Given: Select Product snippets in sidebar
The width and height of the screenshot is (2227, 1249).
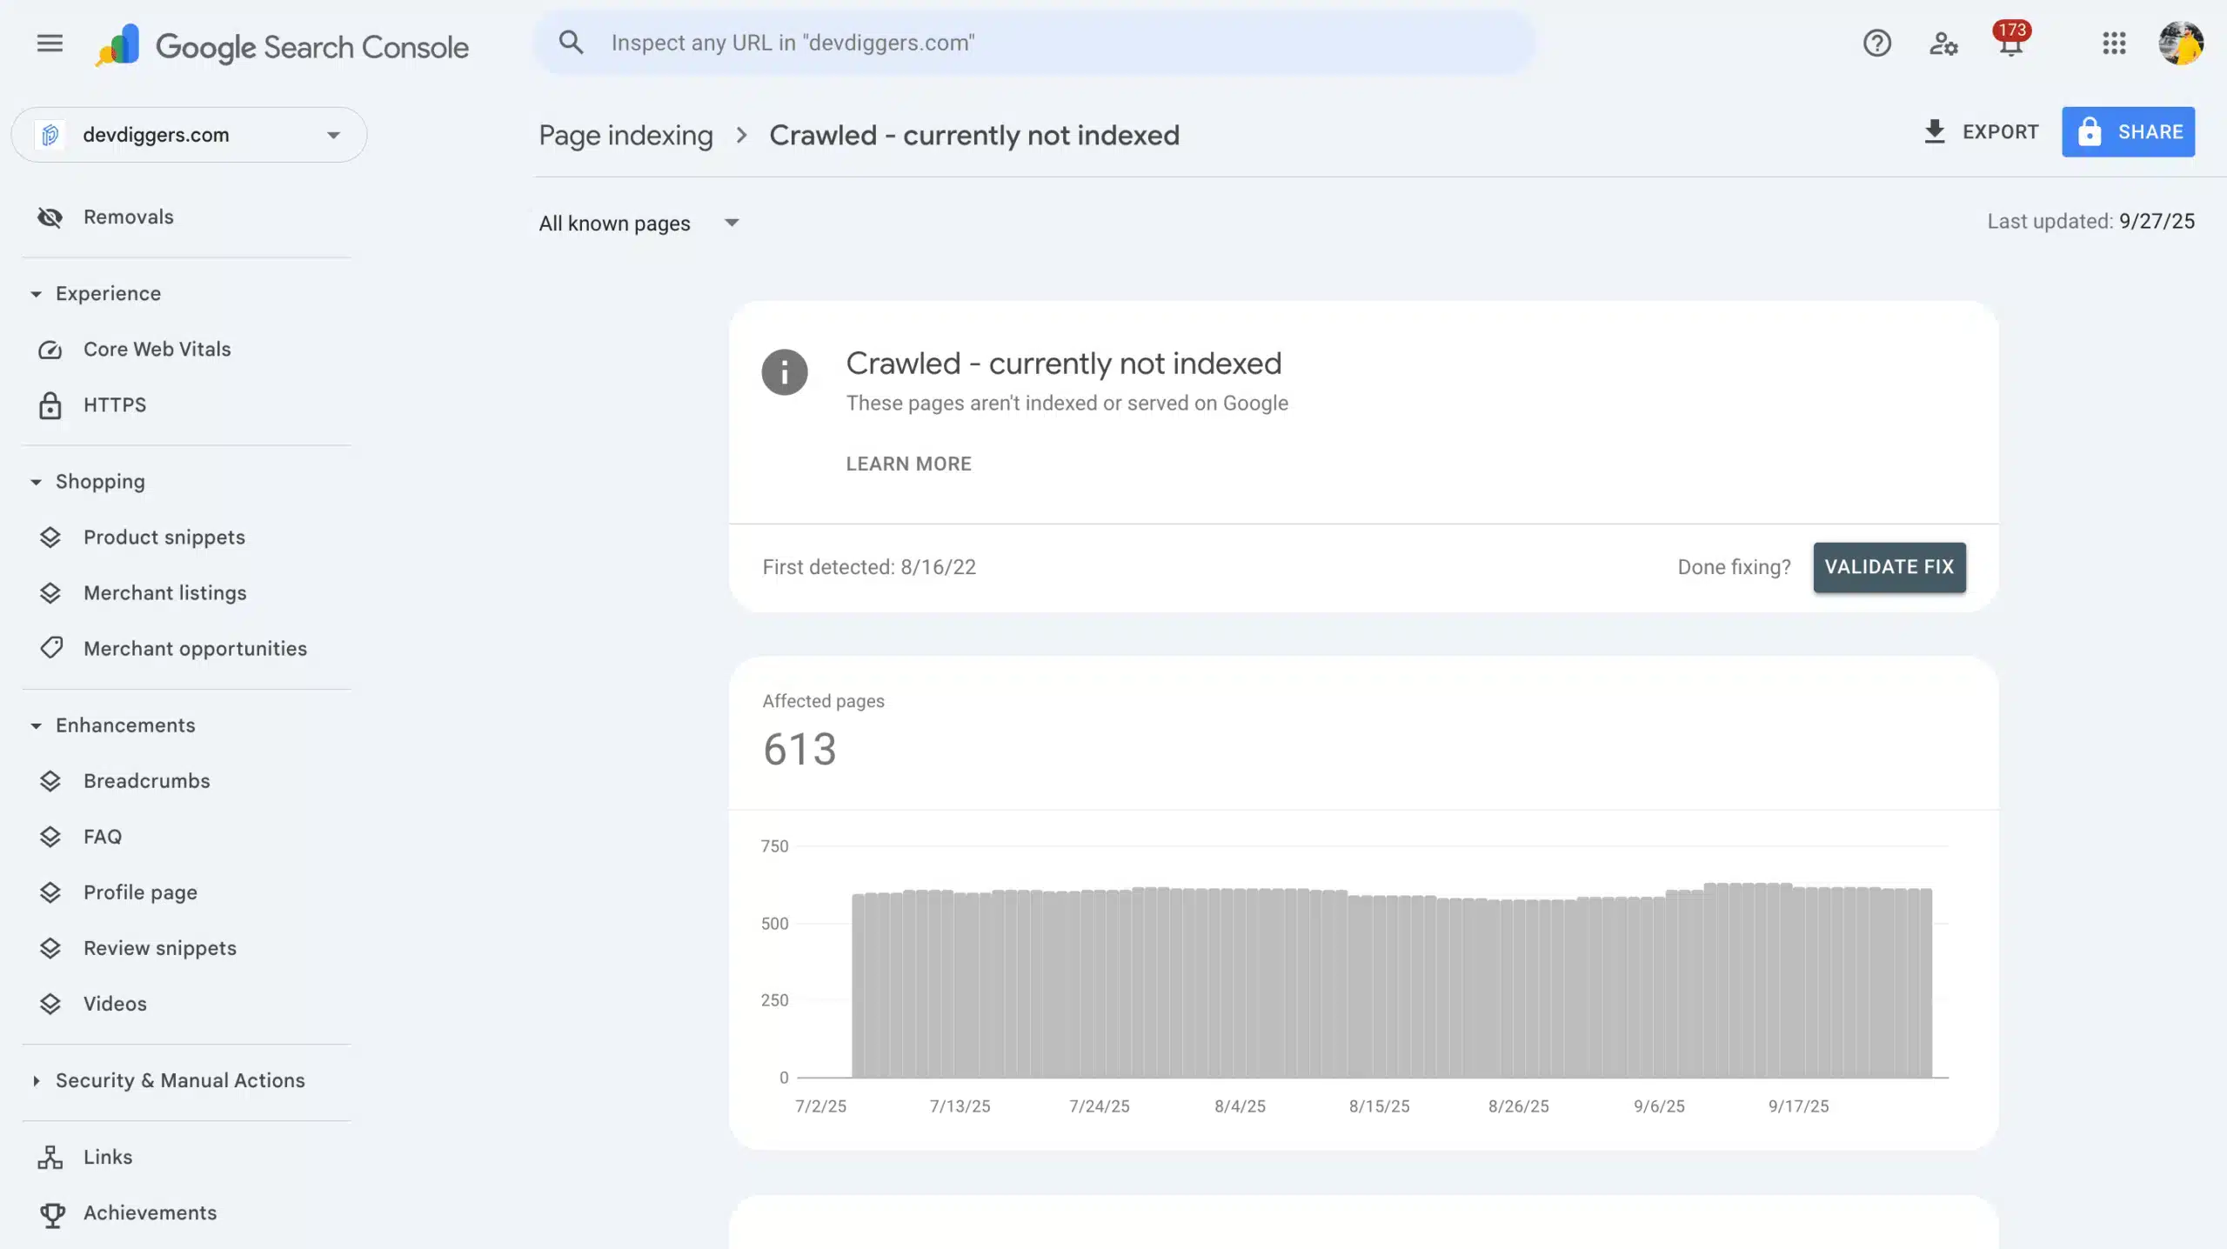Looking at the screenshot, I should point(164,538).
